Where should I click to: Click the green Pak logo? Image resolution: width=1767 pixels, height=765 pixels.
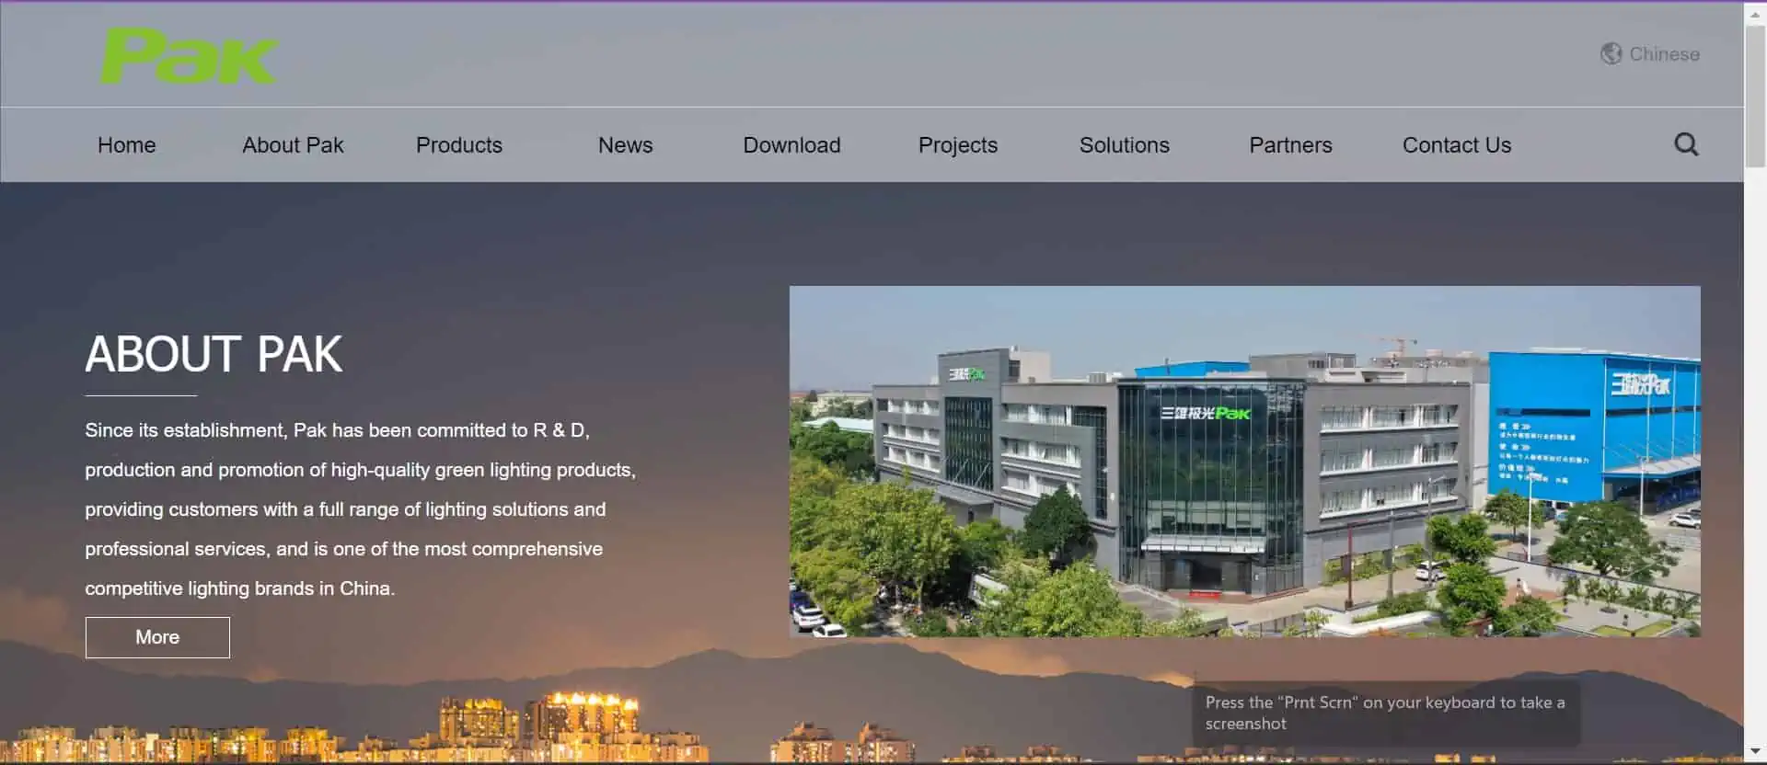pyautogui.click(x=189, y=56)
